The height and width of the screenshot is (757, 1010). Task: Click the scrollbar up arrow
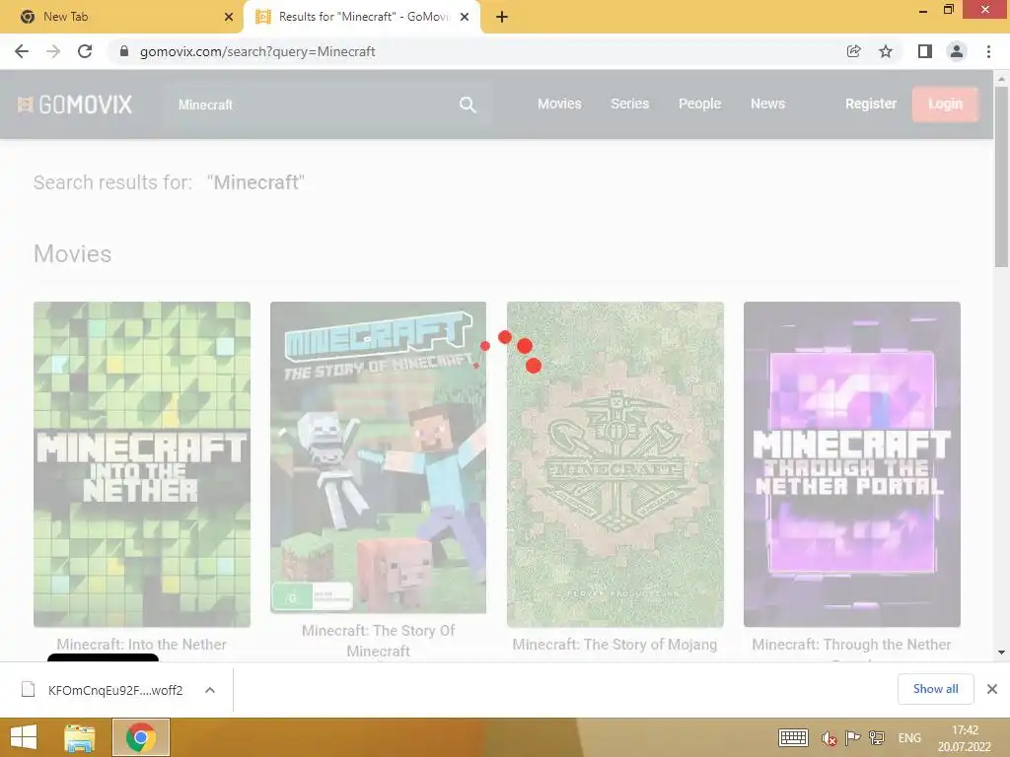(x=1001, y=79)
